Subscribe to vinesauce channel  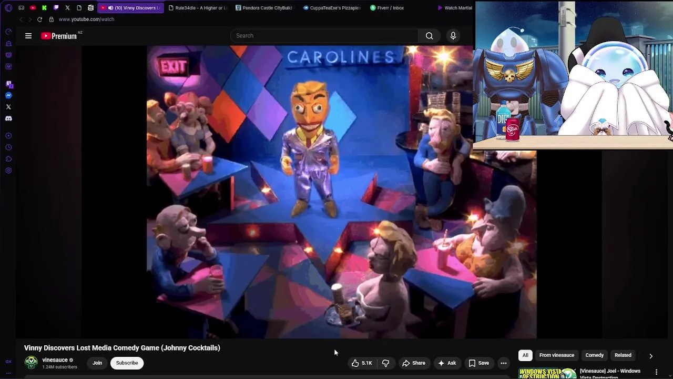coord(127,363)
